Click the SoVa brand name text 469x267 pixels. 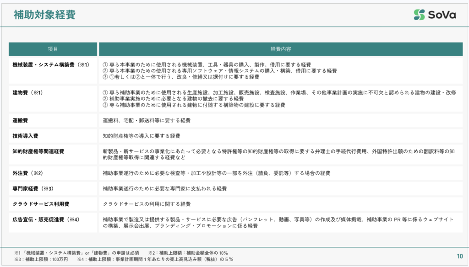[442, 15]
